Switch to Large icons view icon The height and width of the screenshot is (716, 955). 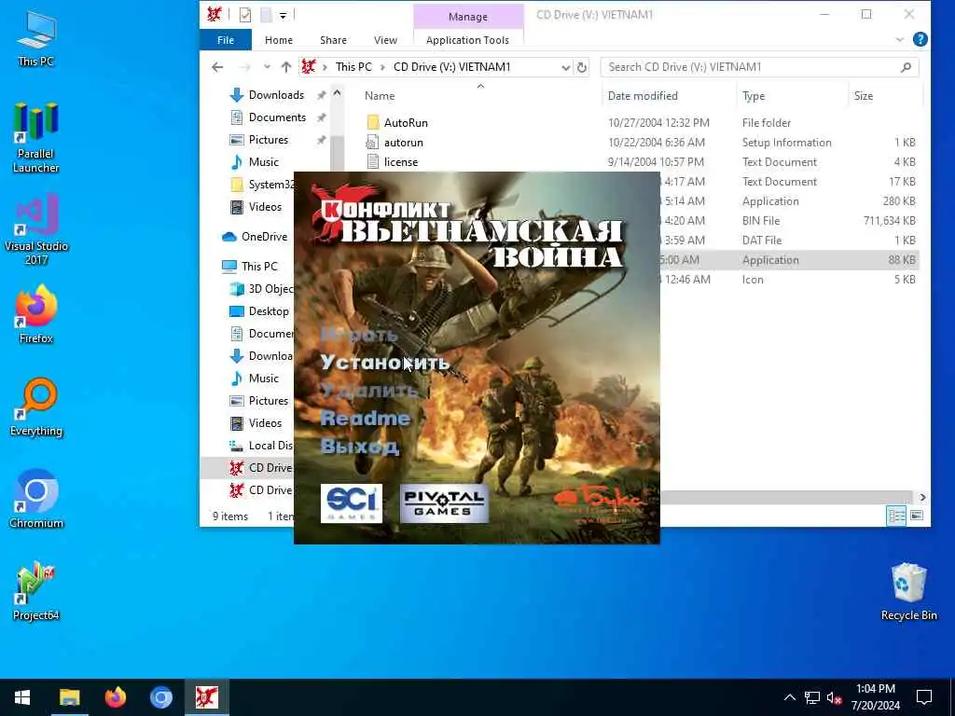coord(917,516)
